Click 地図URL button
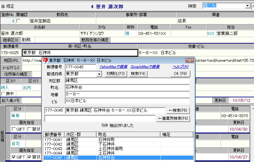This screenshot has width=254, height=162. [11, 61]
